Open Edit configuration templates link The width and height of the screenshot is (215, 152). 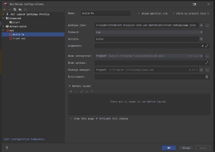(24, 139)
